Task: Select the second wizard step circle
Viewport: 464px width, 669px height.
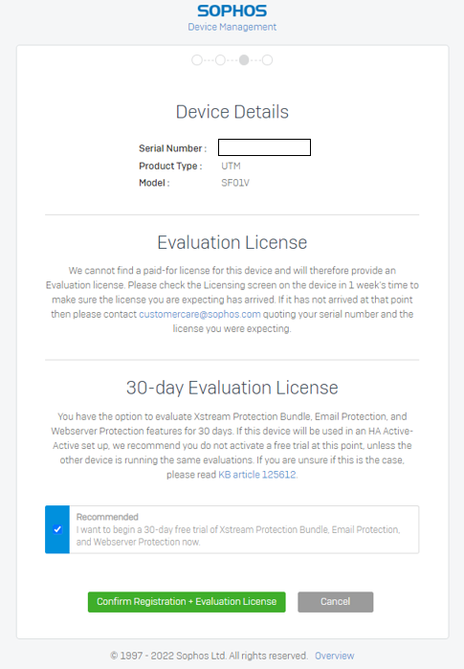Action: [220, 60]
